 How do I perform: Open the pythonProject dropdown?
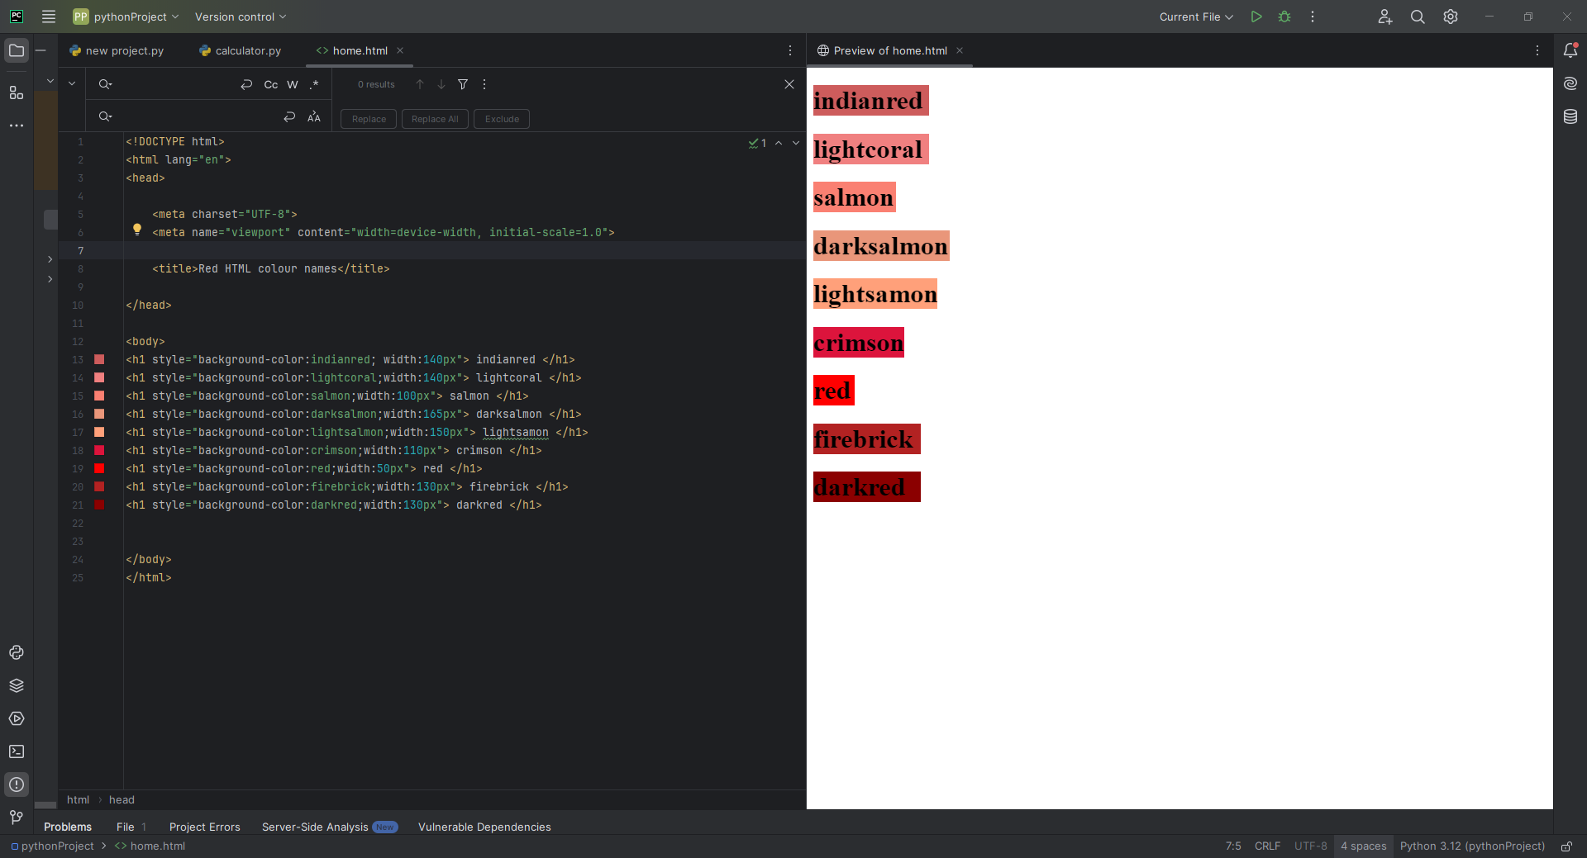click(x=126, y=17)
